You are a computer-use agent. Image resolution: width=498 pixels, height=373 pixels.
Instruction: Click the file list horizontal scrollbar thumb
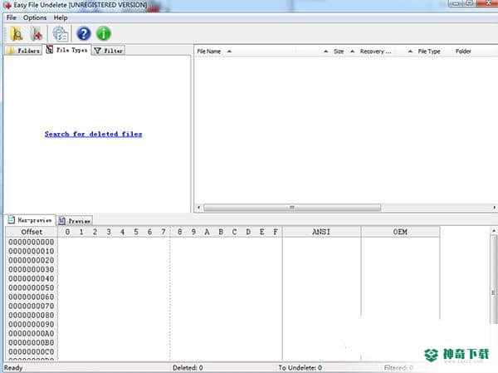292,208
